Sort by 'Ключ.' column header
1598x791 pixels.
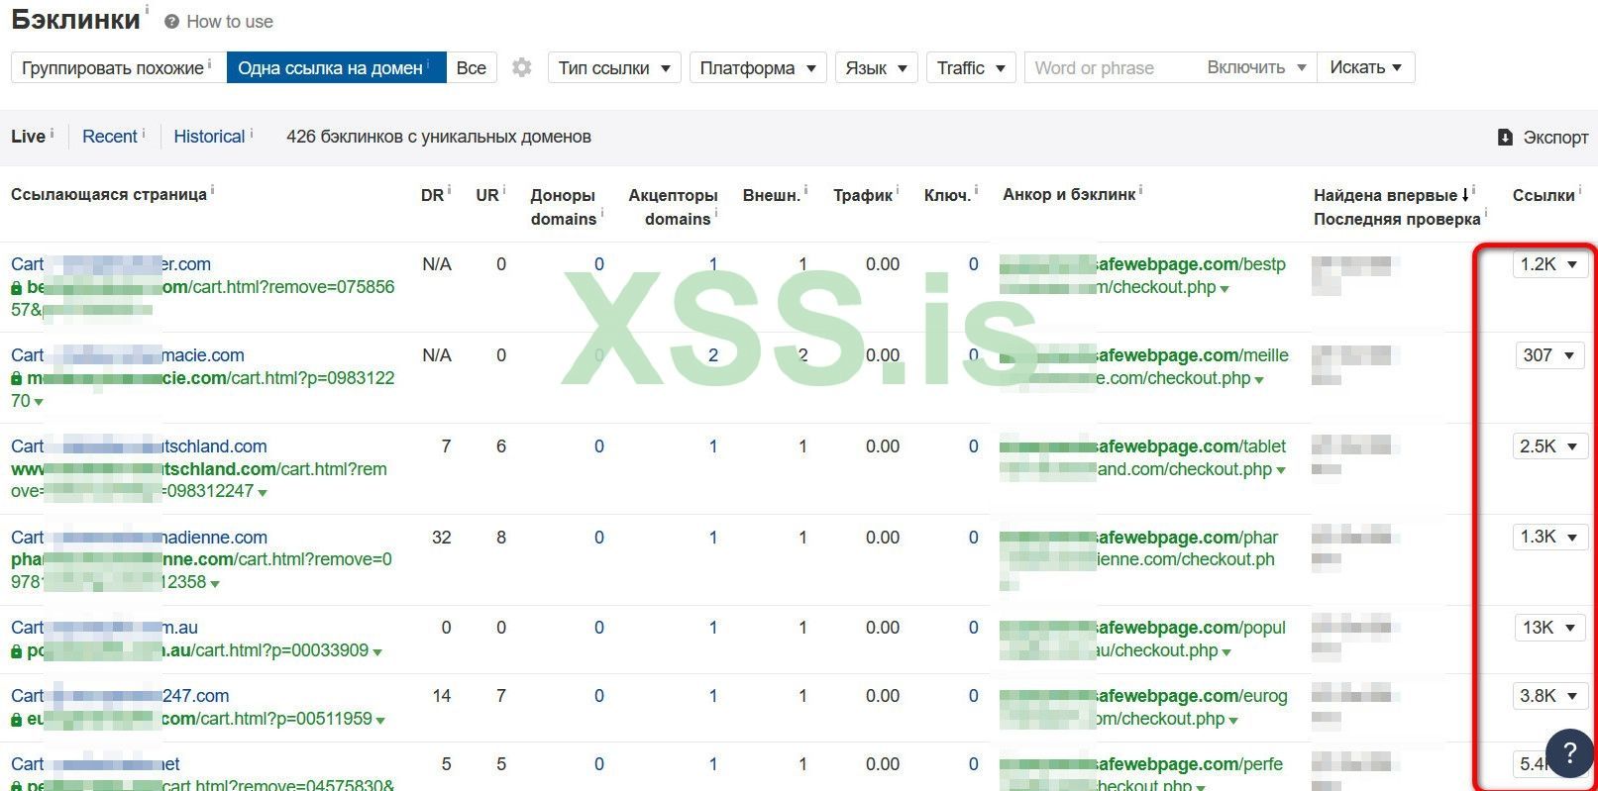point(947,195)
